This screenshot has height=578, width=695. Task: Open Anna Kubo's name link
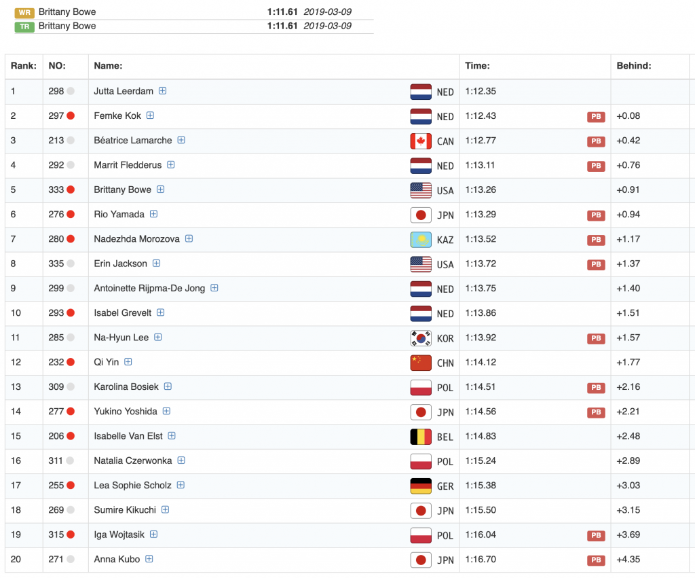tap(117, 559)
